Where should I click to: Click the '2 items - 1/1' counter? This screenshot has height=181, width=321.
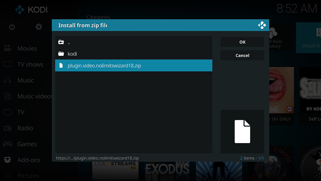[x=252, y=158]
